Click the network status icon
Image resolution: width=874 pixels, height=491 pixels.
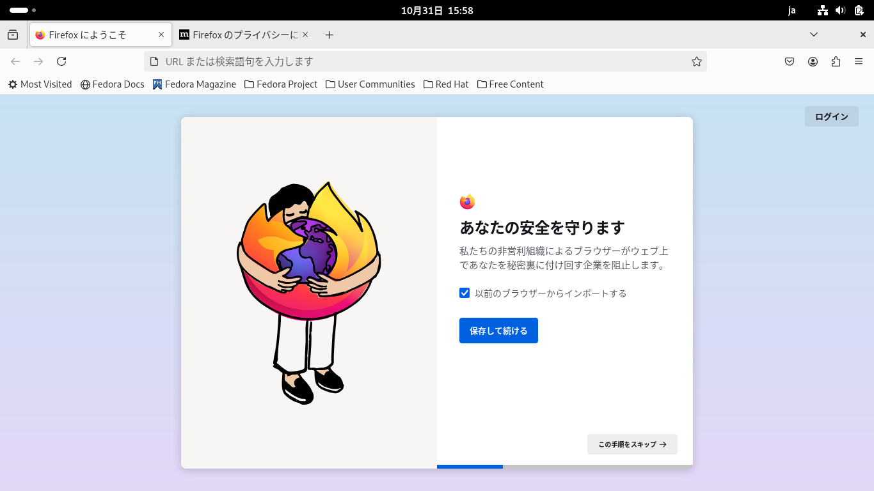click(x=823, y=10)
